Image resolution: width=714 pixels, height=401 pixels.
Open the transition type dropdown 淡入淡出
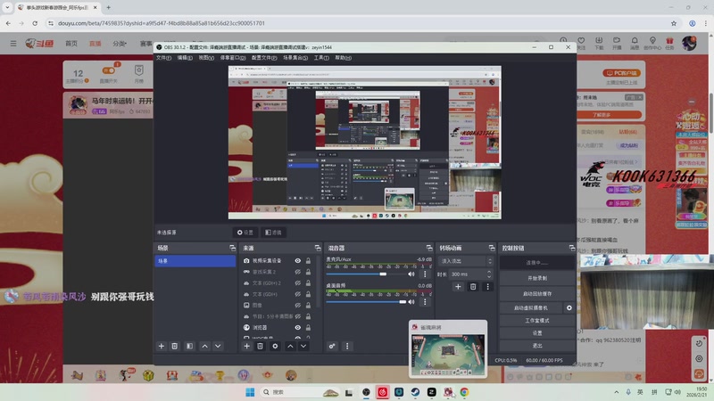click(466, 261)
